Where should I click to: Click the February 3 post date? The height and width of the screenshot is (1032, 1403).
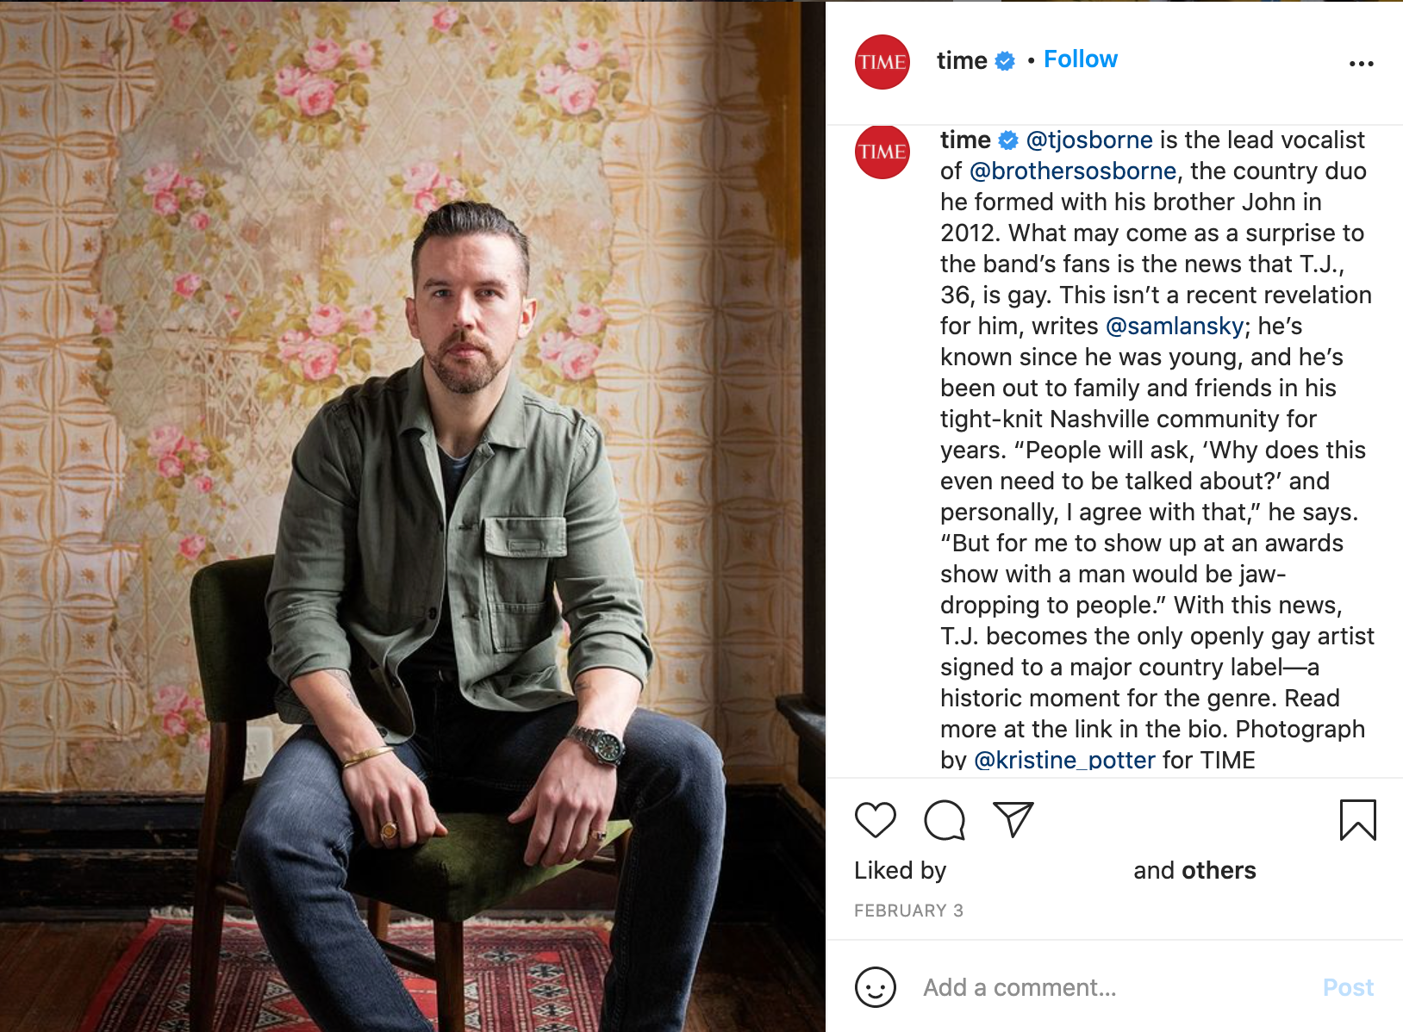pos(908,911)
